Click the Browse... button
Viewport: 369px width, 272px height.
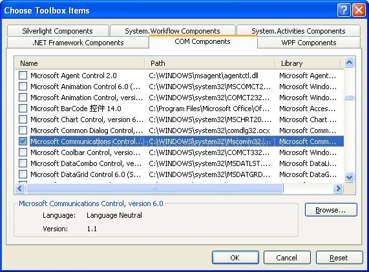(x=331, y=209)
